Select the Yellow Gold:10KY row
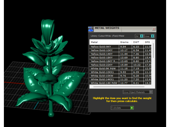 click(x=120, y=50)
